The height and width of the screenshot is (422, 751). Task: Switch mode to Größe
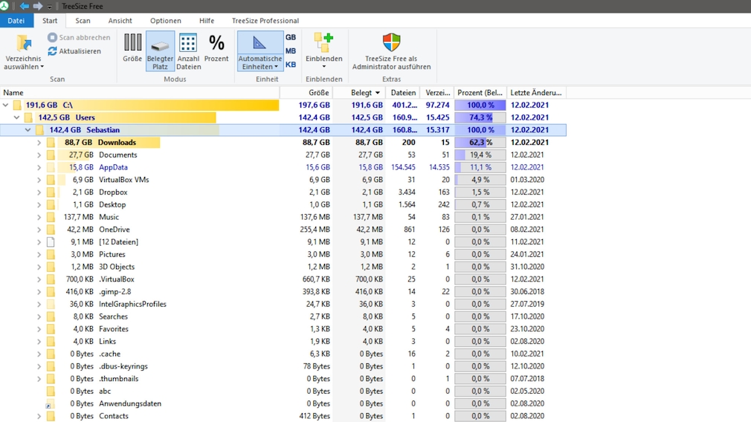(132, 48)
